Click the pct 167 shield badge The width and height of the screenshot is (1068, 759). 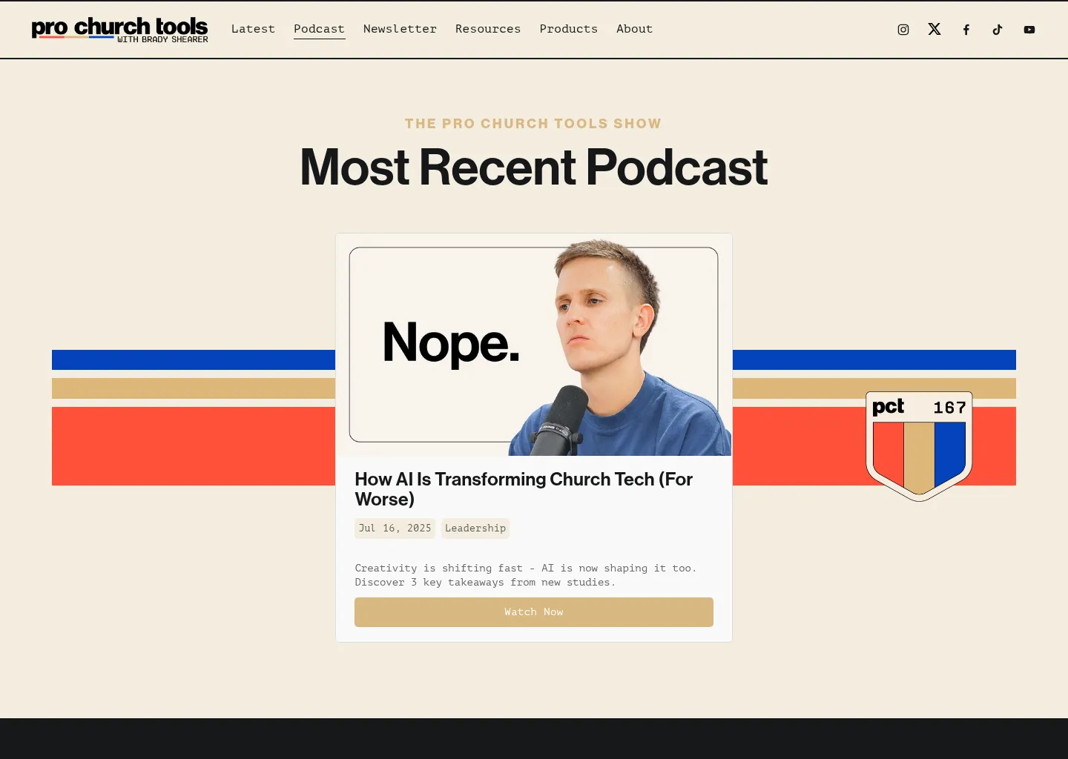point(919,445)
